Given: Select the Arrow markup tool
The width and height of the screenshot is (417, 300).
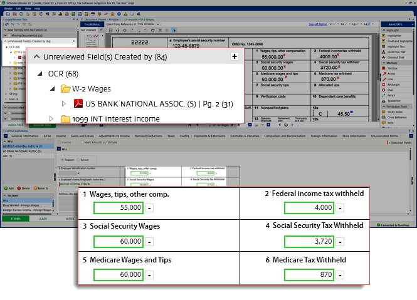Looking at the screenshot, I should click(391, 73).
